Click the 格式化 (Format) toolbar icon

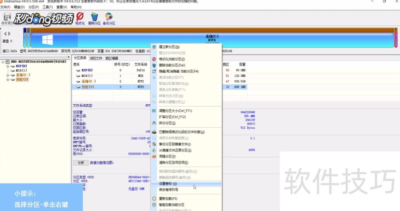click(x=79, y=18)
